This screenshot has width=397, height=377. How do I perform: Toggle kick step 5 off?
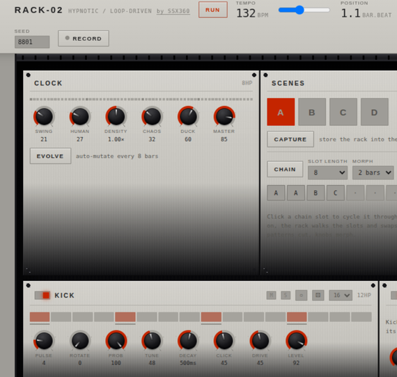click(x=125, y=316)
